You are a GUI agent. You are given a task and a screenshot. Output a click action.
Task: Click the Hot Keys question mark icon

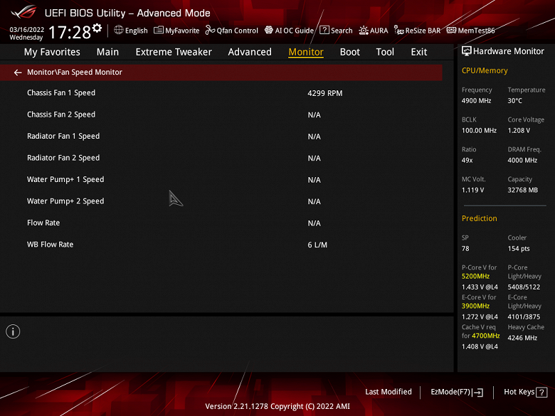[x=541, y=393]
